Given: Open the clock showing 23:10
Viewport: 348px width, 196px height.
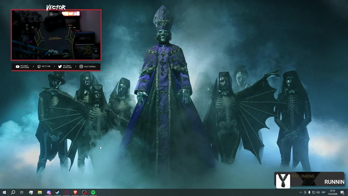Looking at the screenshot, I should pyautogui.click(x=333, y=192).
